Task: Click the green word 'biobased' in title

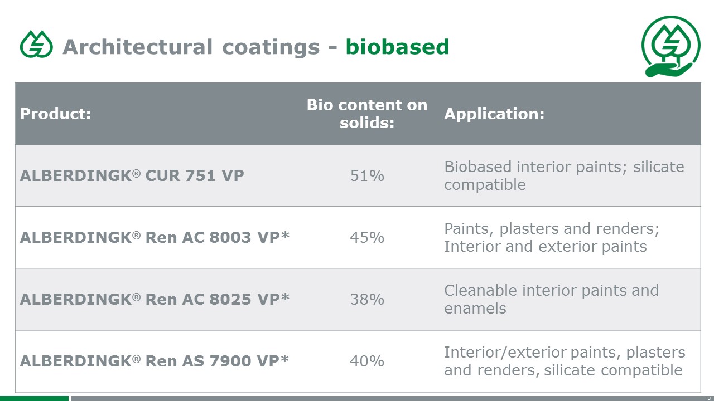Action: (397, 47)
